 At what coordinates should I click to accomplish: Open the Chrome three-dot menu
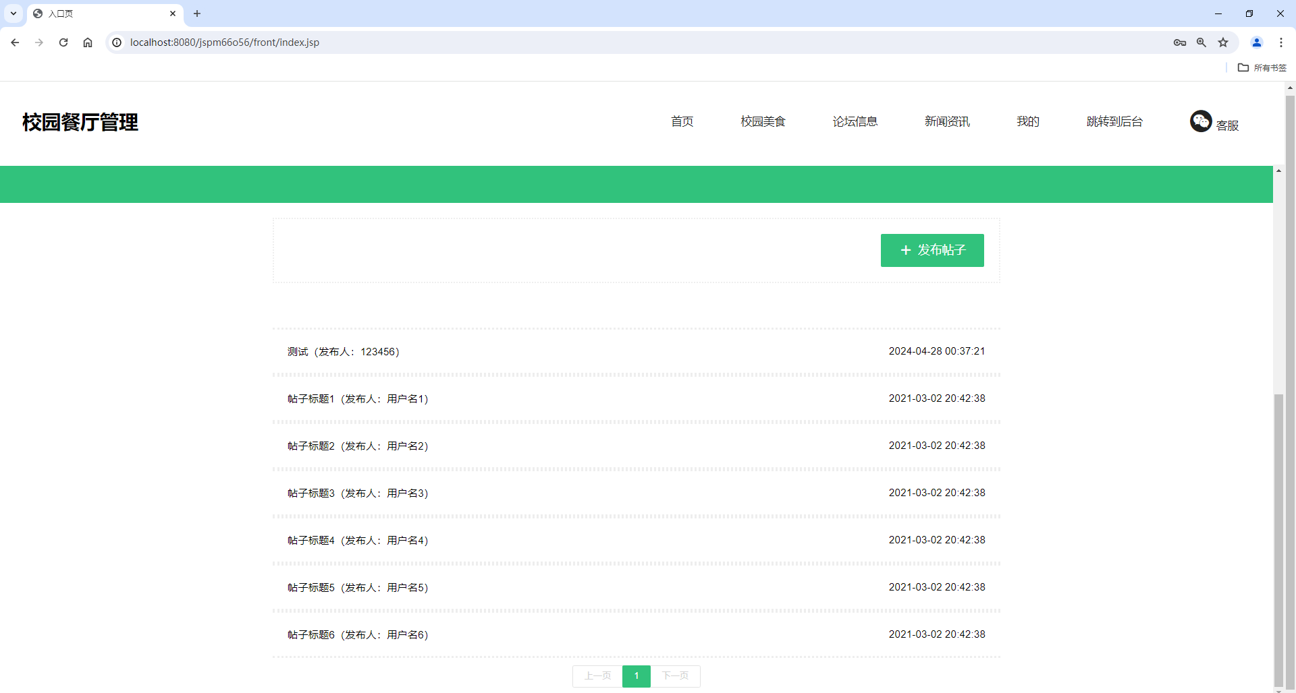point(1281,42)
